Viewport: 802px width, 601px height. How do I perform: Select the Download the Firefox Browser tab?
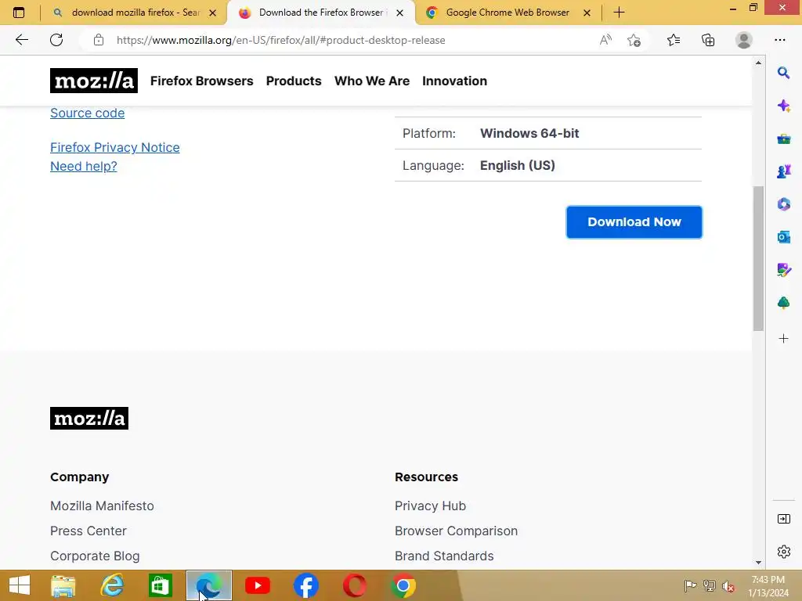[322, 13]
